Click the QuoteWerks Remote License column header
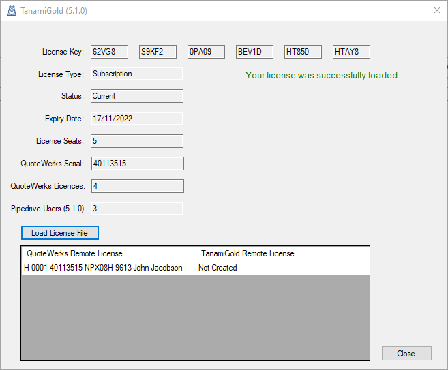This screenshot has width=448, height=370. pos(108,253)
